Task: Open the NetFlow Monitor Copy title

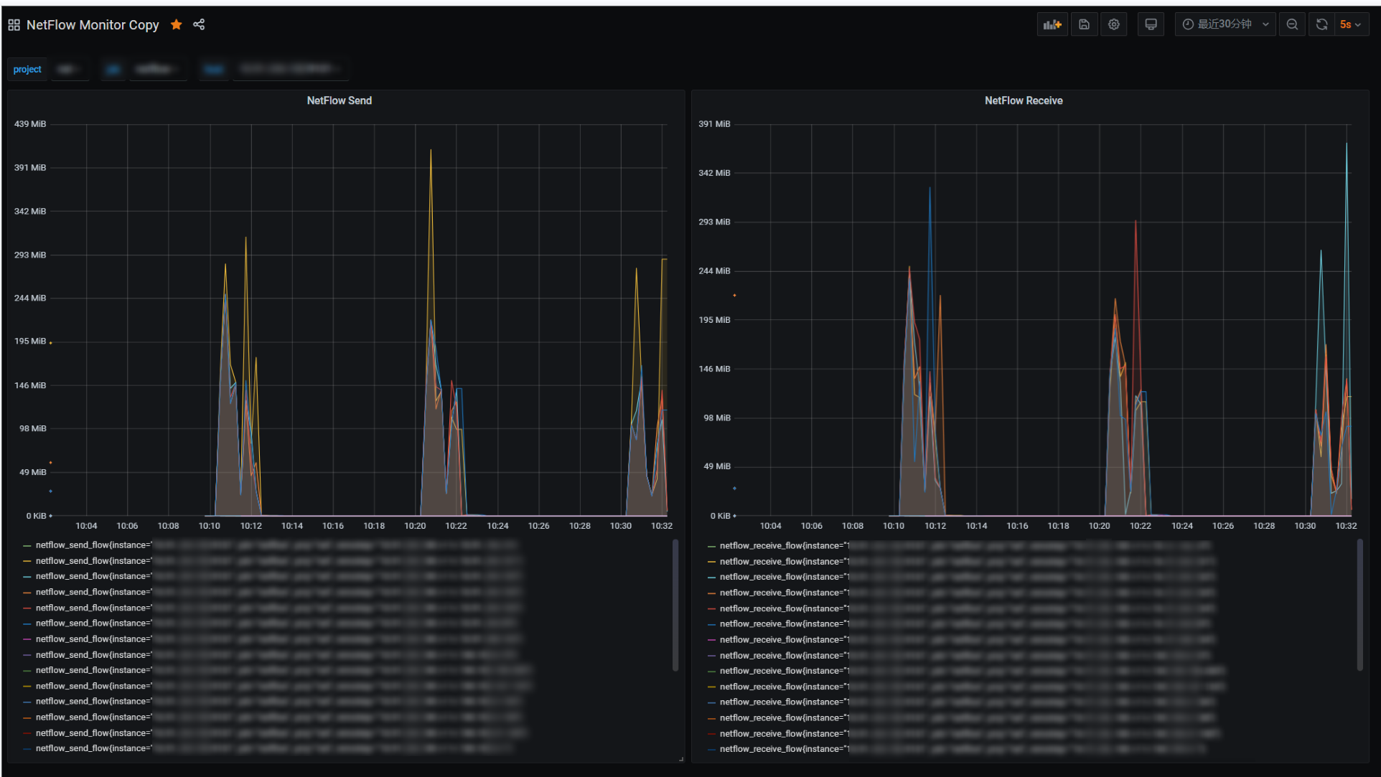Action: (x=93, y=25)
